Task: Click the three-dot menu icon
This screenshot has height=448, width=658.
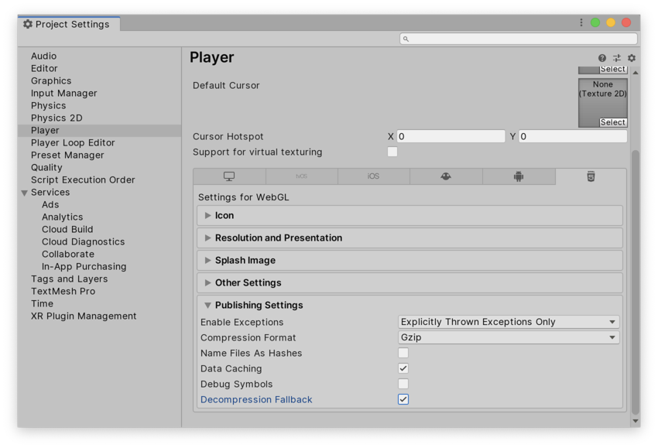Action: (581, 22)
